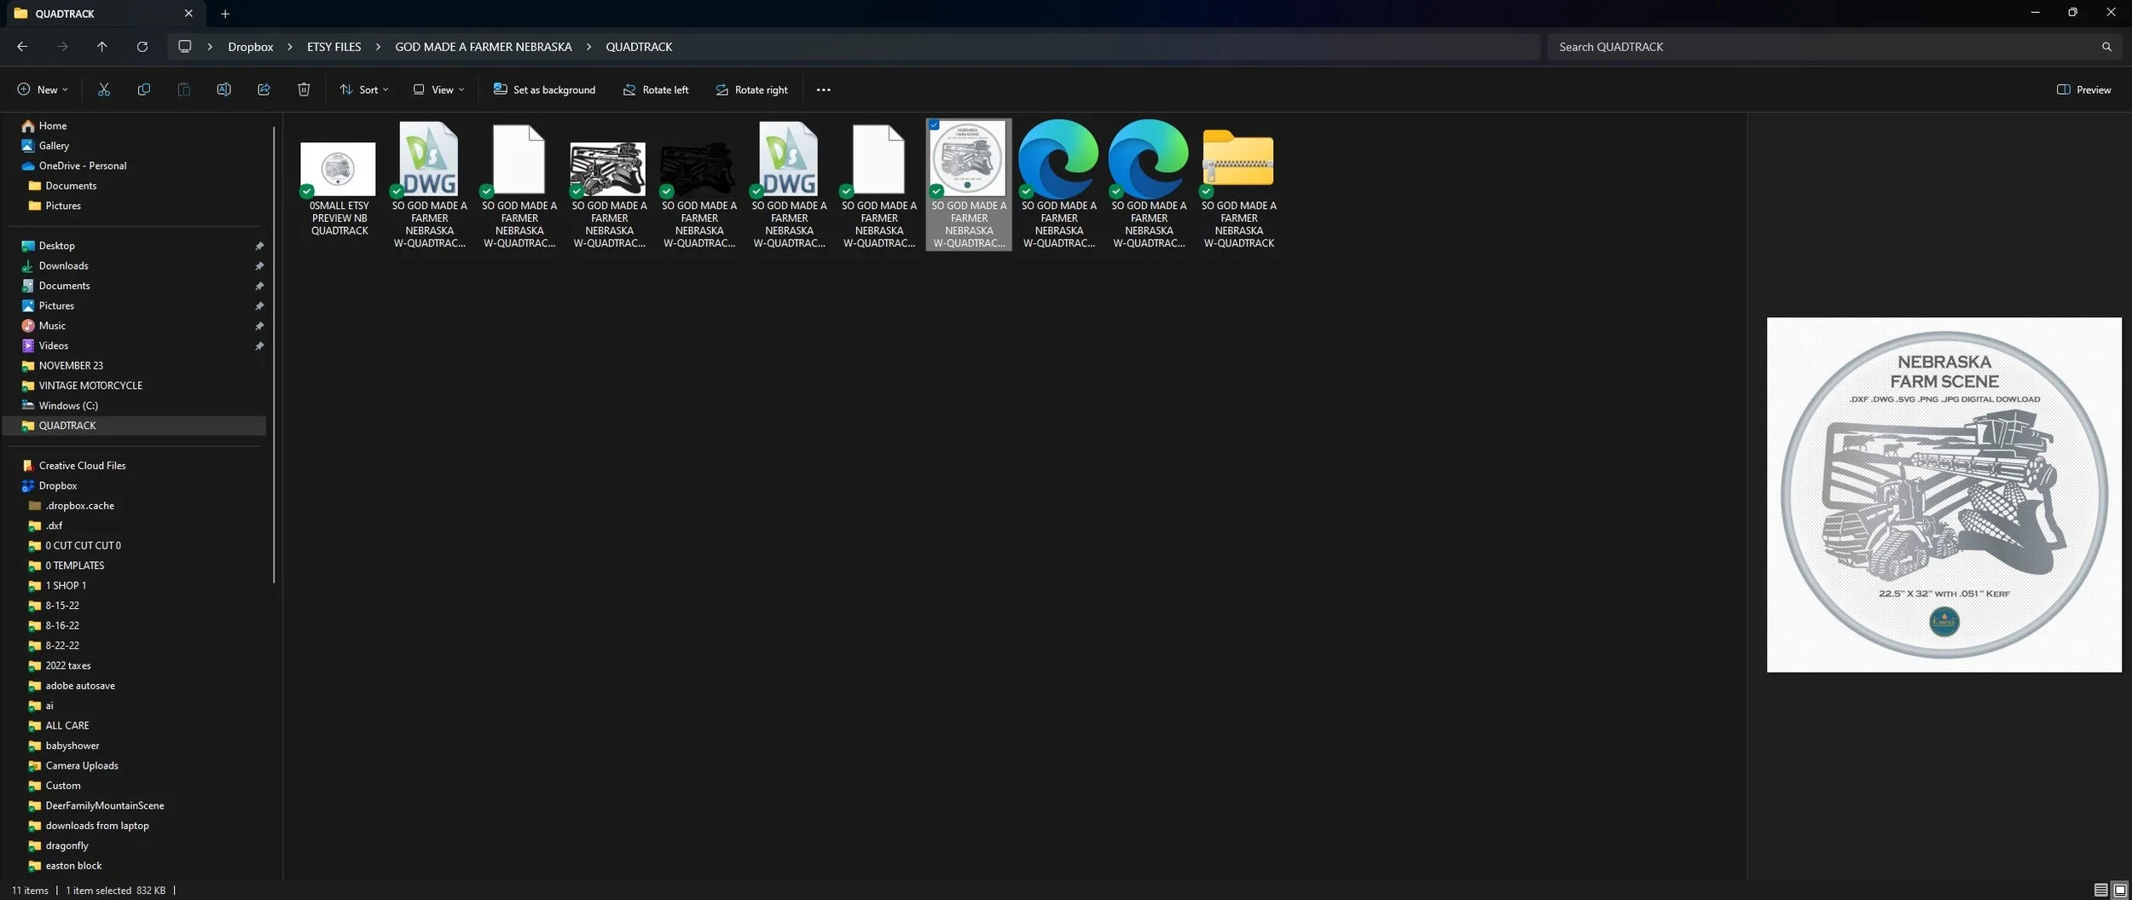Open VINTAGE MOTORCYCLE folder in sidebar
This screenshot has width=2132, height=900.
coord(90,386)
